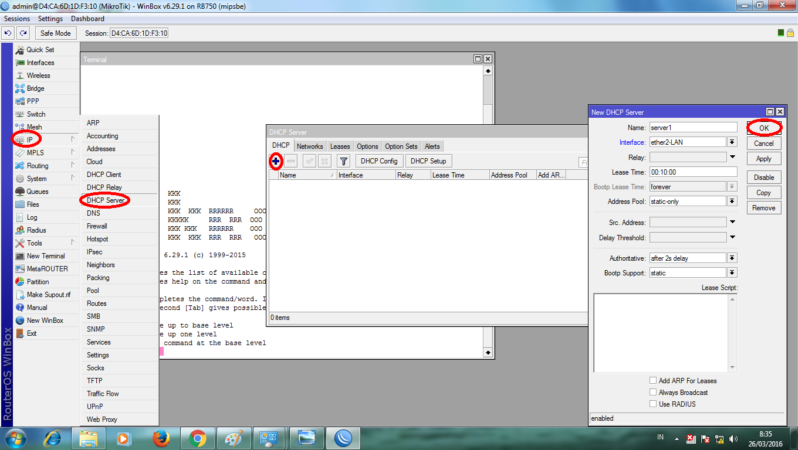
Task: Open the Bootp Support dropdown
Action: [732, 273]
